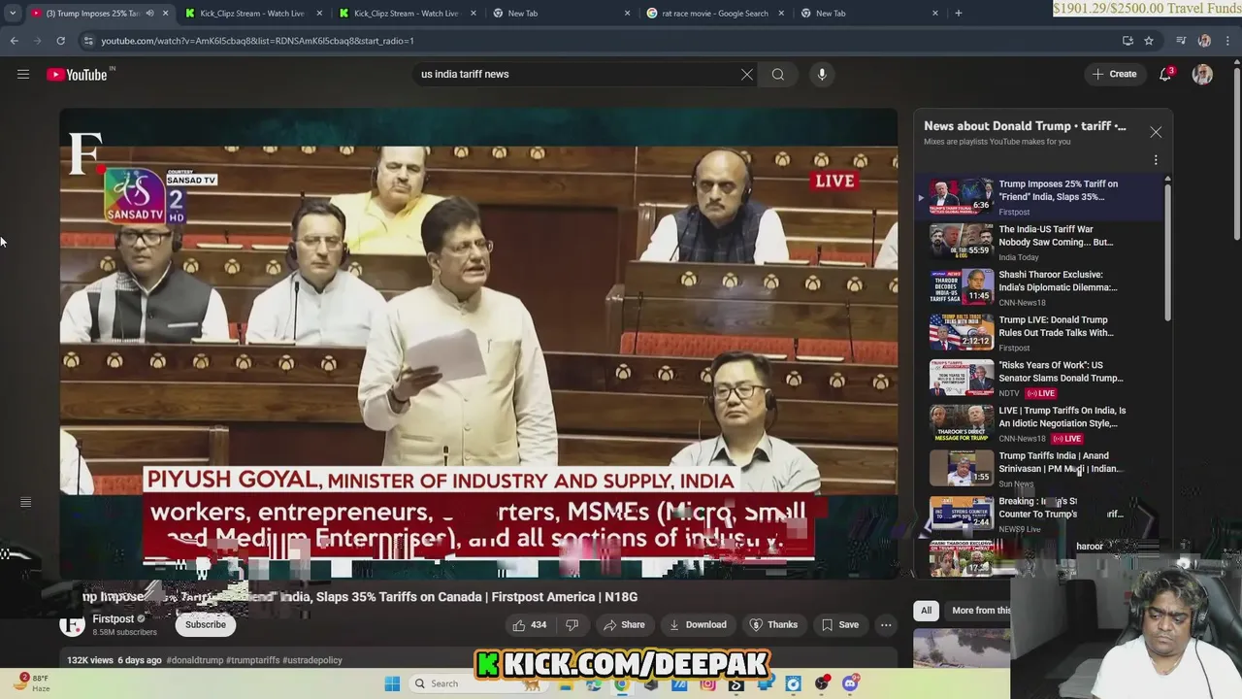Open the Install app icon in address bar
This screenshot has height=699, width=1242.
[x=1128, y=41]
